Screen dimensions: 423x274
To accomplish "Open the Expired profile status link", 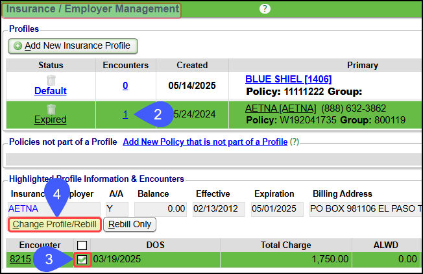I will pyautogui.click(x=51, y=119).
